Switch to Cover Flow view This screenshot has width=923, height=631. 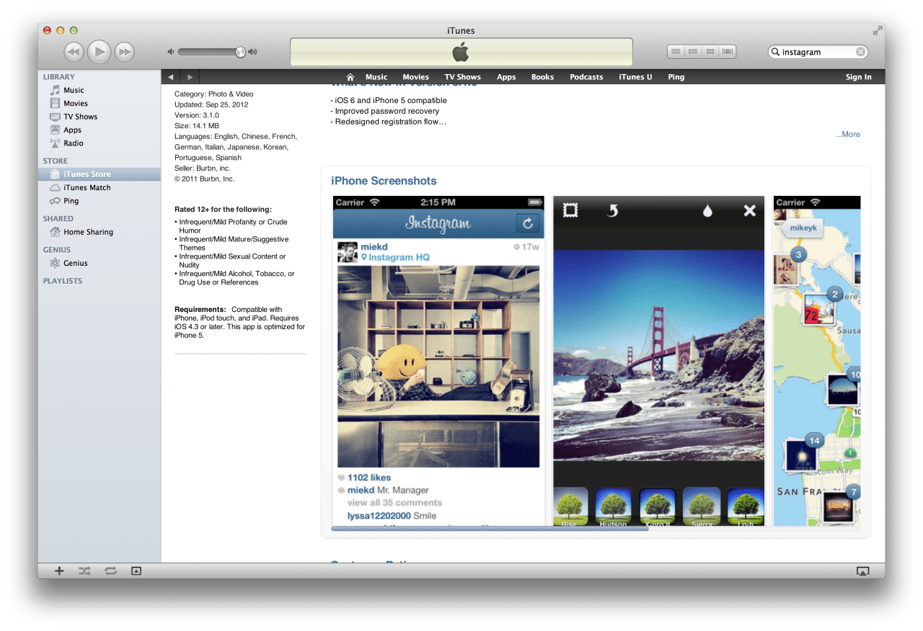(727, 51)
